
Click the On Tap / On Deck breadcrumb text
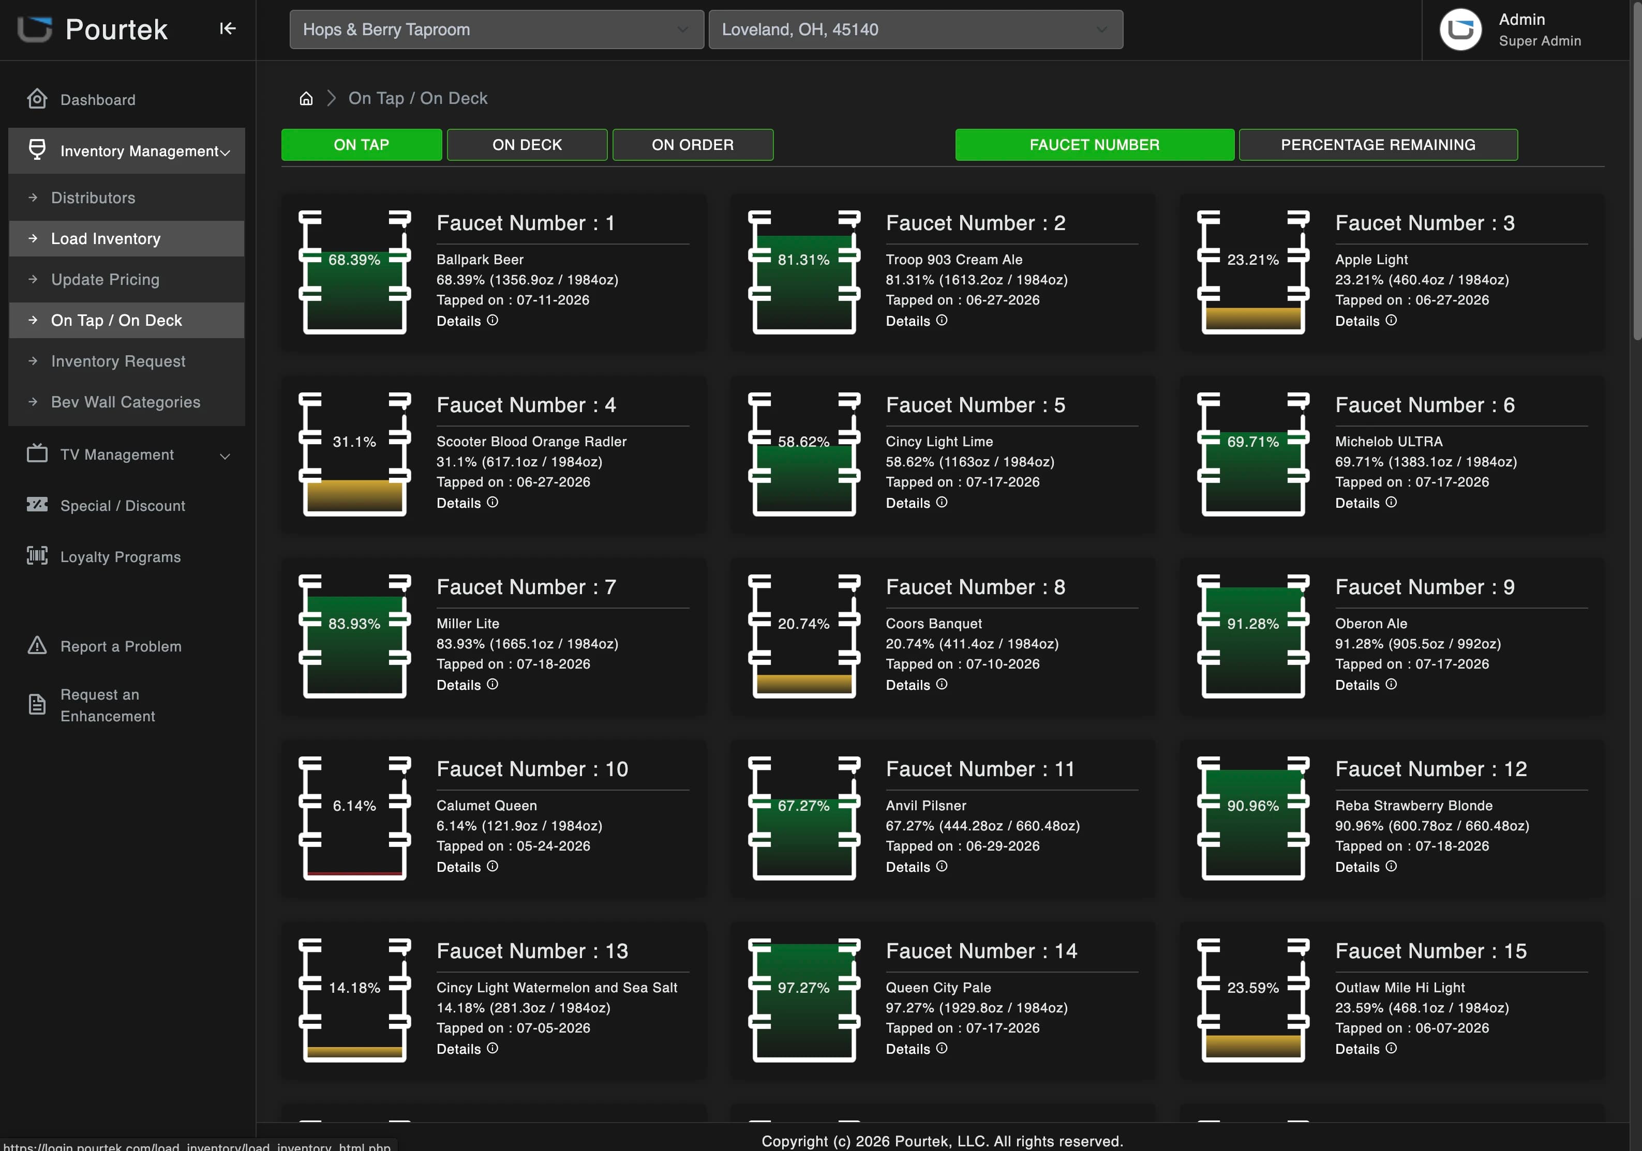(417, 98)
